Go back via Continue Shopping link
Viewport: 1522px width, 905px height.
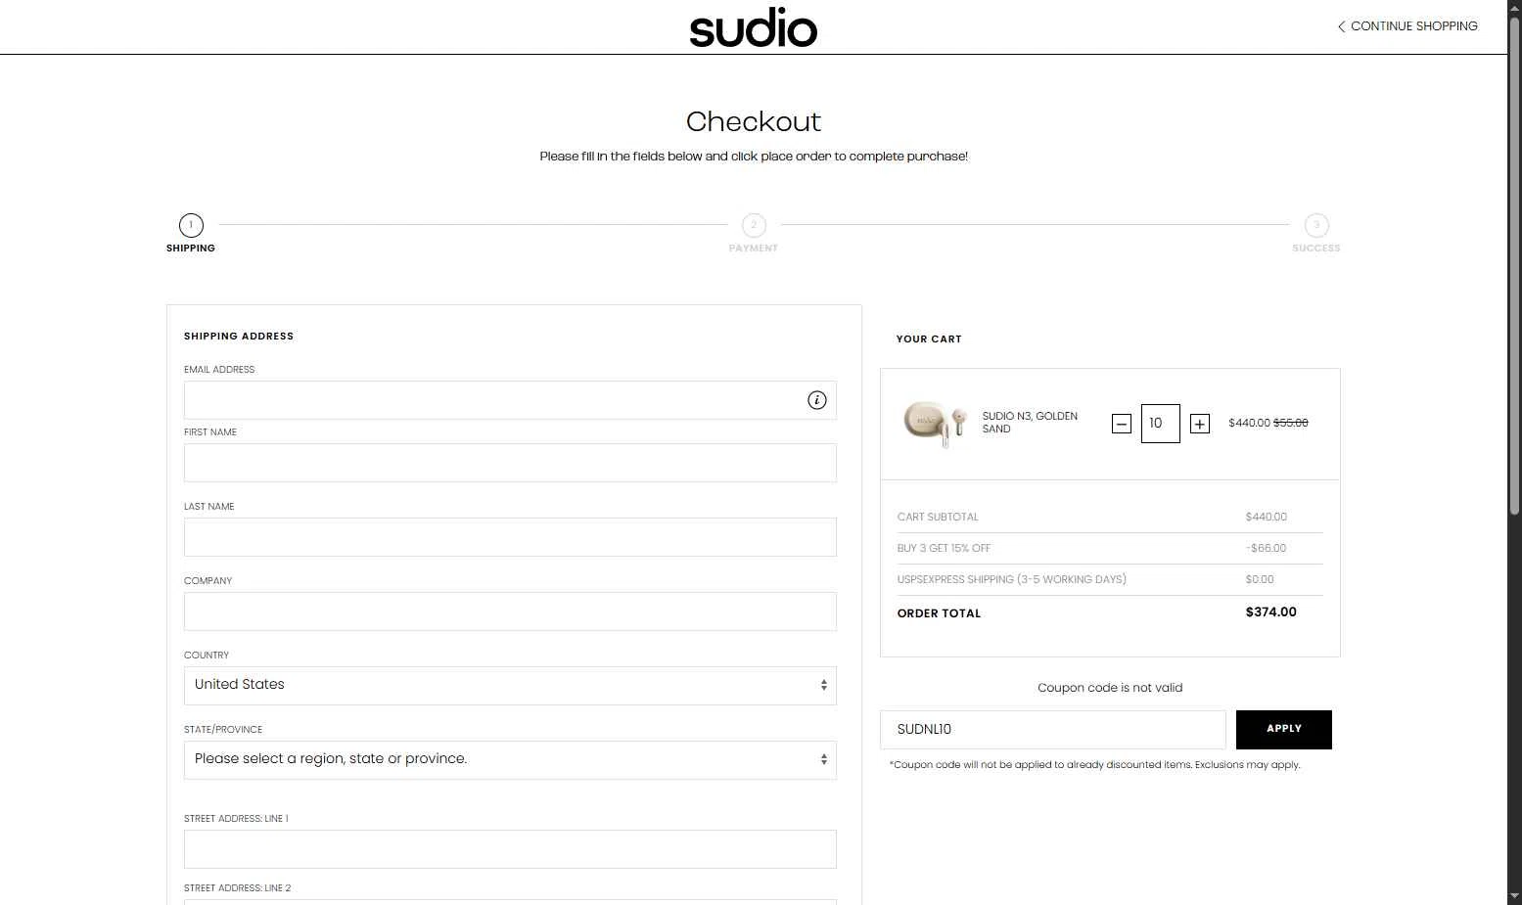click(x=1407, y=26)
